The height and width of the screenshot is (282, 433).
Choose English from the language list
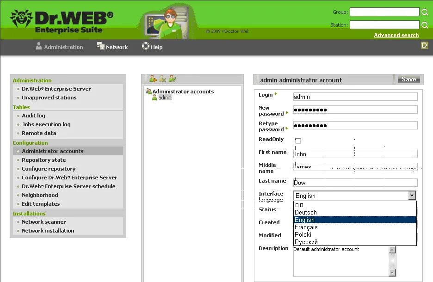point(355,220)
